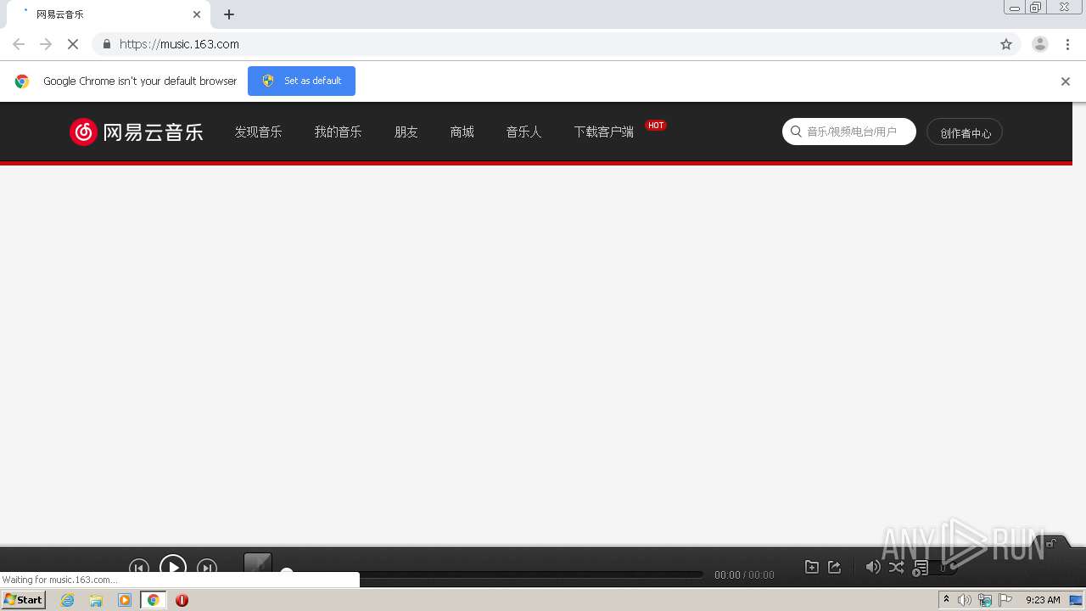Skip to previous track

[139, 567]
